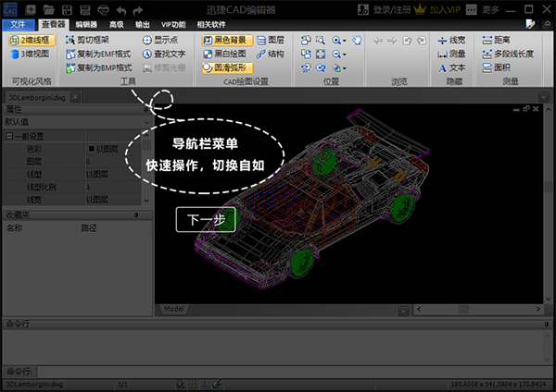Open the third zoom options dropdown
Viewport: 556px width, 392px height.
(x=345, y=67)
